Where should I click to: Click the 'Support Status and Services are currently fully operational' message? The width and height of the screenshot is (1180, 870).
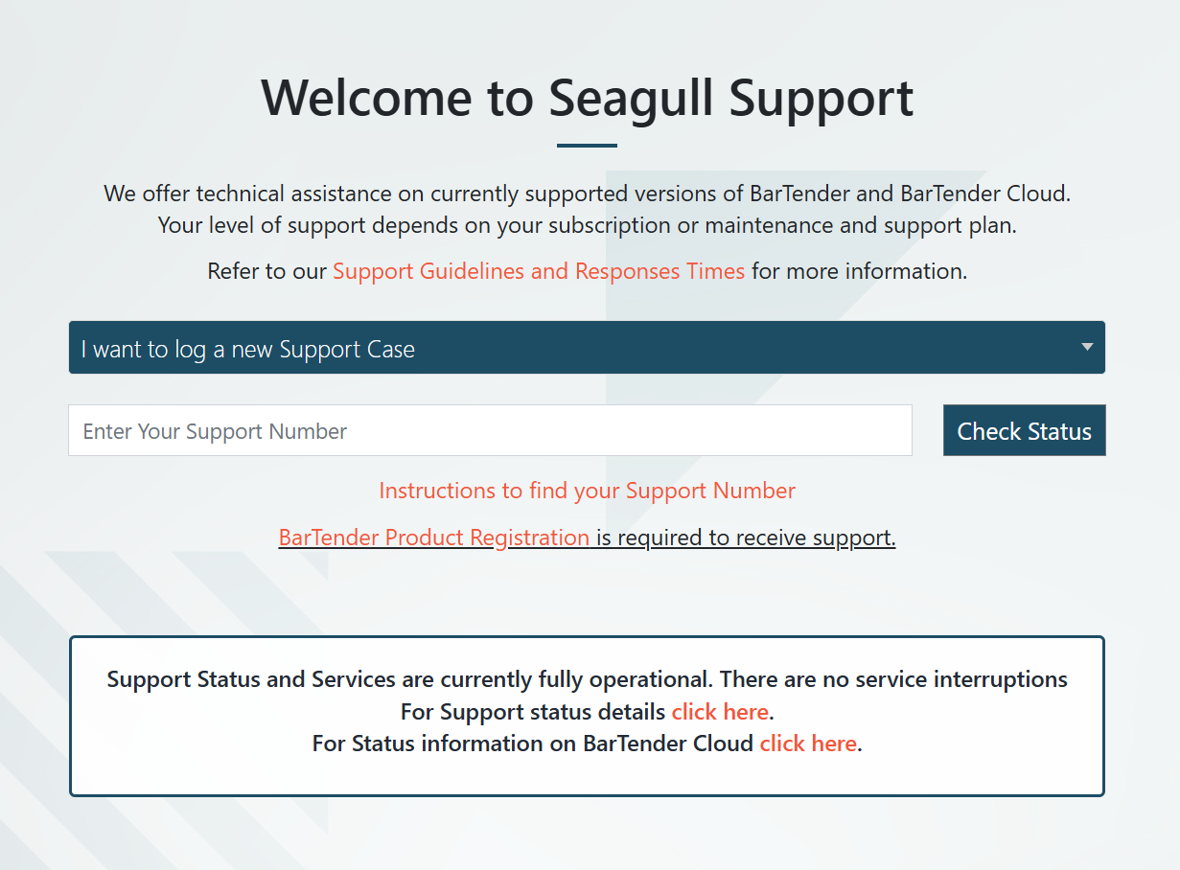[587, 680]
